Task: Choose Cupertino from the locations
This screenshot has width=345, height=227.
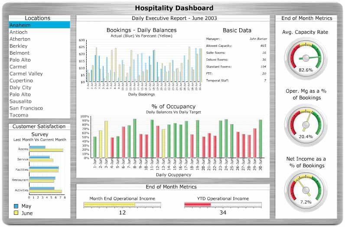Action: coord(39,81)
